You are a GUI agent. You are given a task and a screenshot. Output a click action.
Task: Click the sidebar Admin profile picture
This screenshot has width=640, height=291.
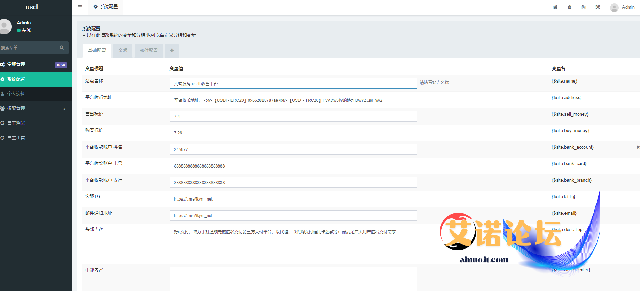point(4,26)
